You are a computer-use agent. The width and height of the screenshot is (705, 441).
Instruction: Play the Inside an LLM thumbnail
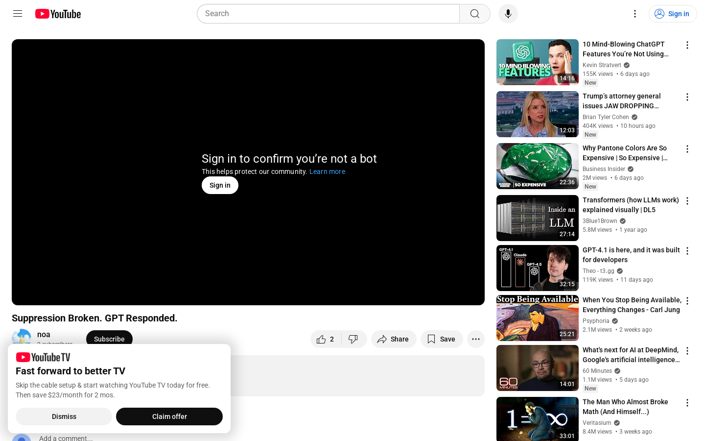click(538, 218)
